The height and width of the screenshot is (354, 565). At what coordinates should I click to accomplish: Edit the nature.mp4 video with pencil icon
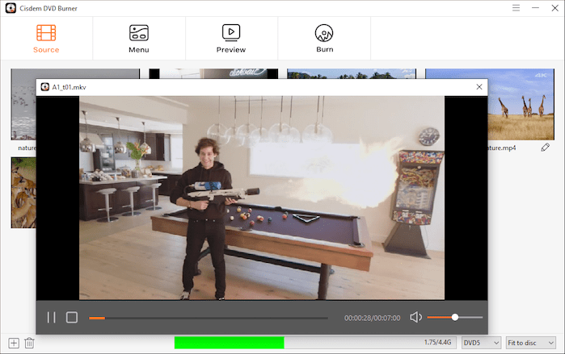click(546, 148)
